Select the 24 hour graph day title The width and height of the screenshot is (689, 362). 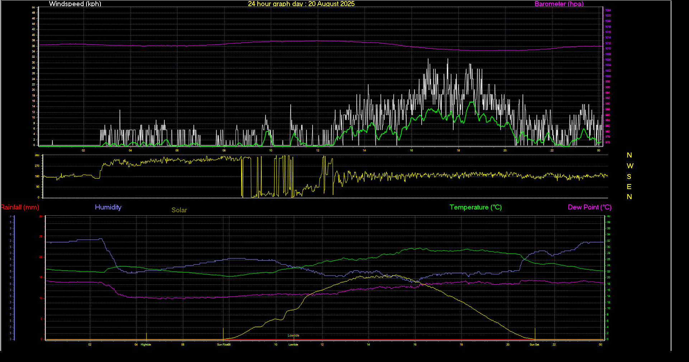coord(301,4)
